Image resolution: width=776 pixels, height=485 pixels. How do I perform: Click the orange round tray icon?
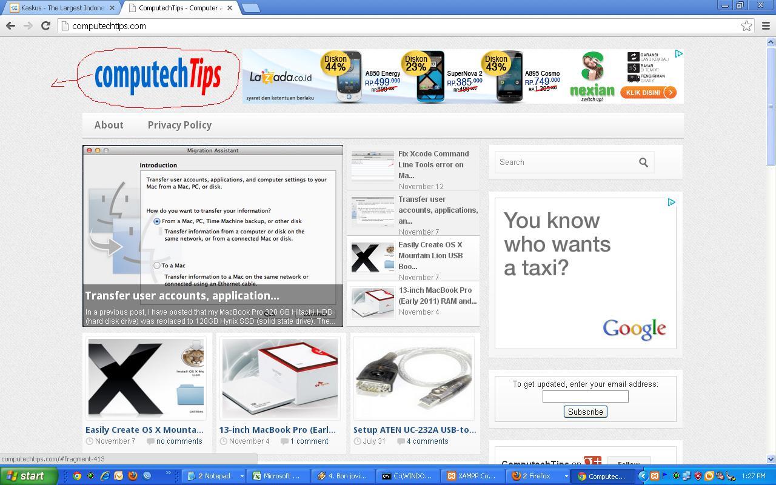click(x=709, y=476)
